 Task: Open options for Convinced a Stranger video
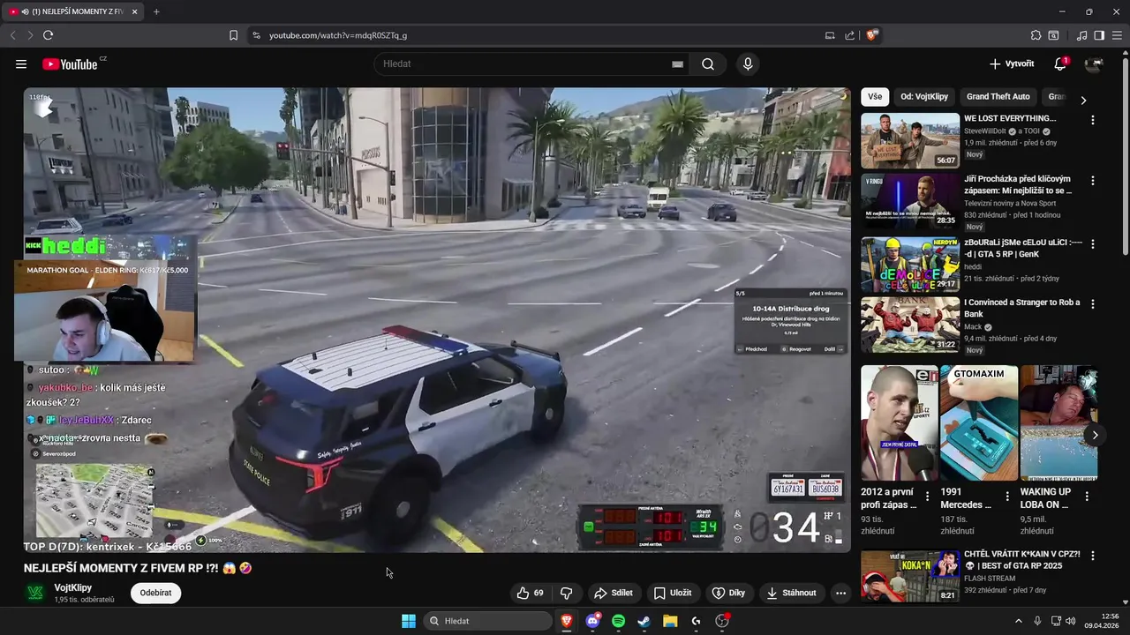point(1093,304)
